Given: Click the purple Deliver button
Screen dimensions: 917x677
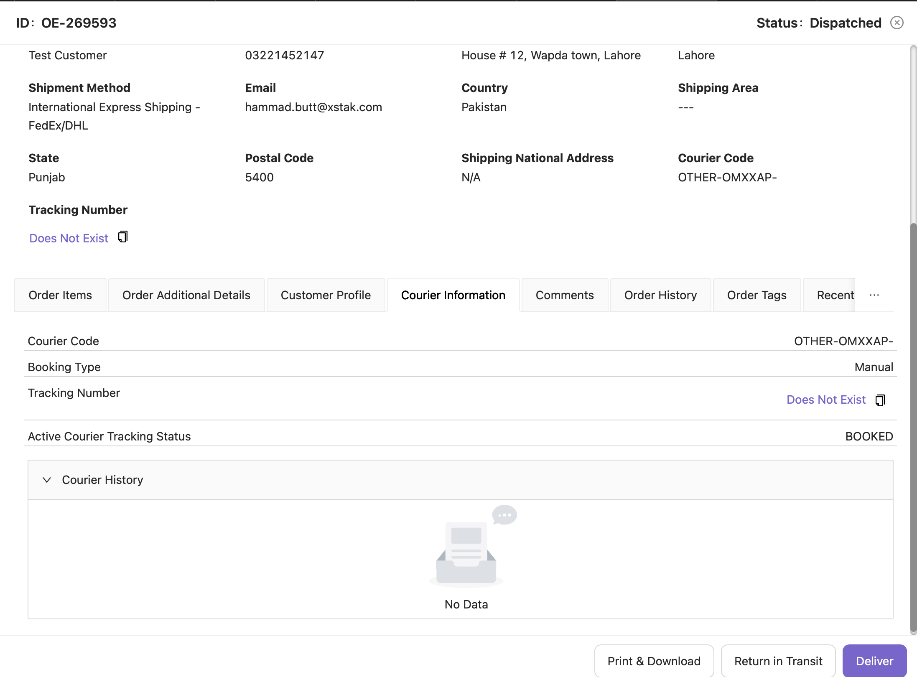Looking at the screenshot, I should (874, 661).
